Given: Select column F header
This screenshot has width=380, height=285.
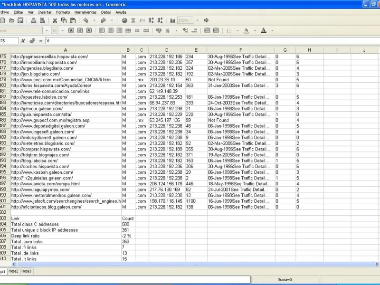Looking at the screenshot, I should click(241, 50).
